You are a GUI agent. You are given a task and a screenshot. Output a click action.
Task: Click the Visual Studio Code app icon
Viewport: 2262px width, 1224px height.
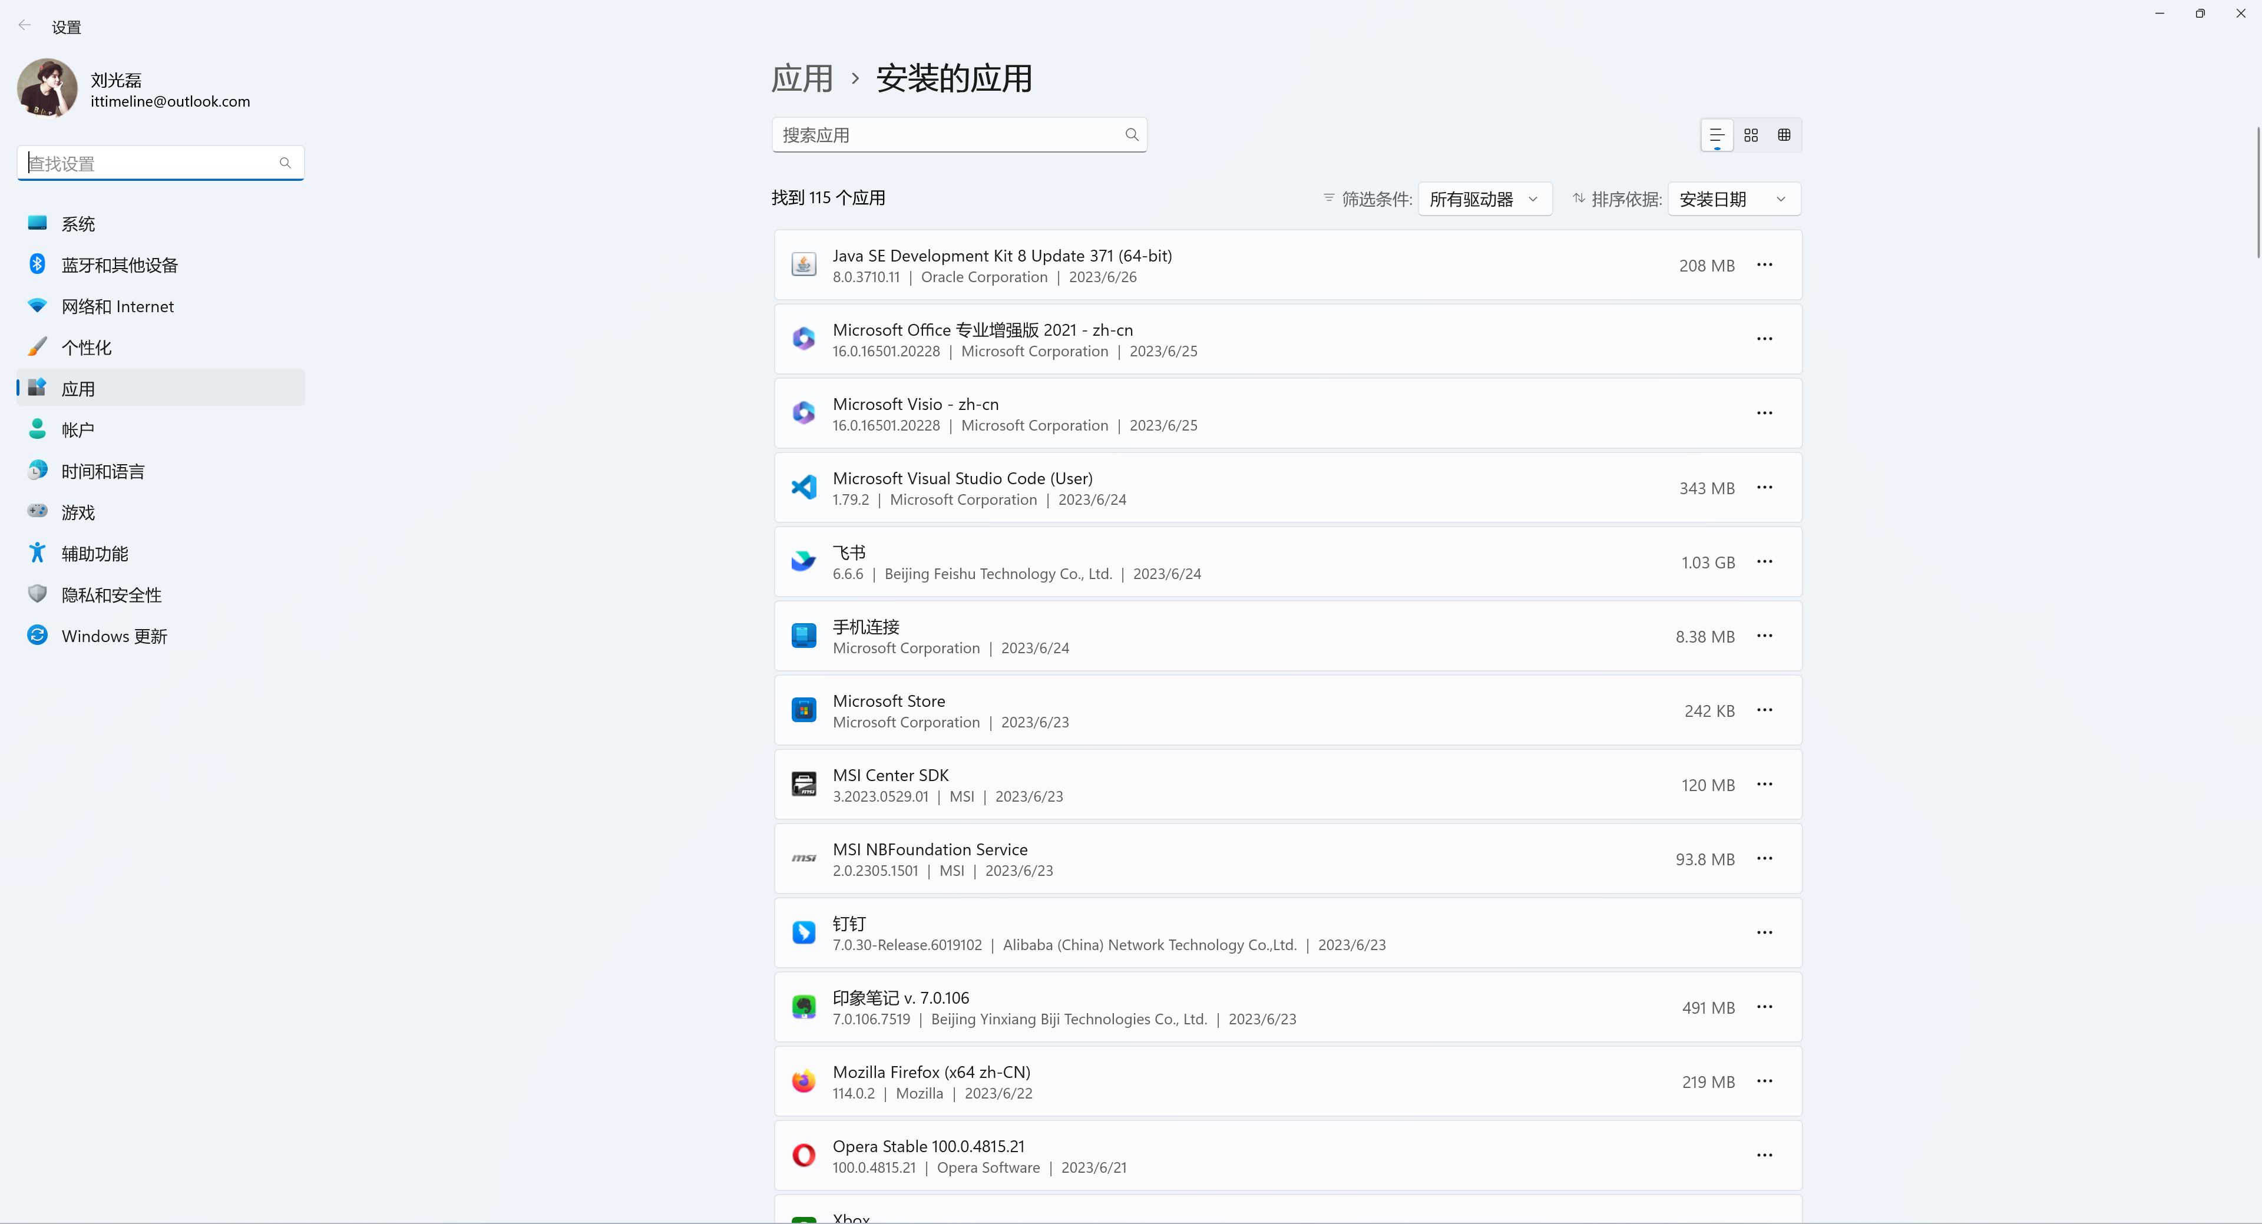point(803,487)
